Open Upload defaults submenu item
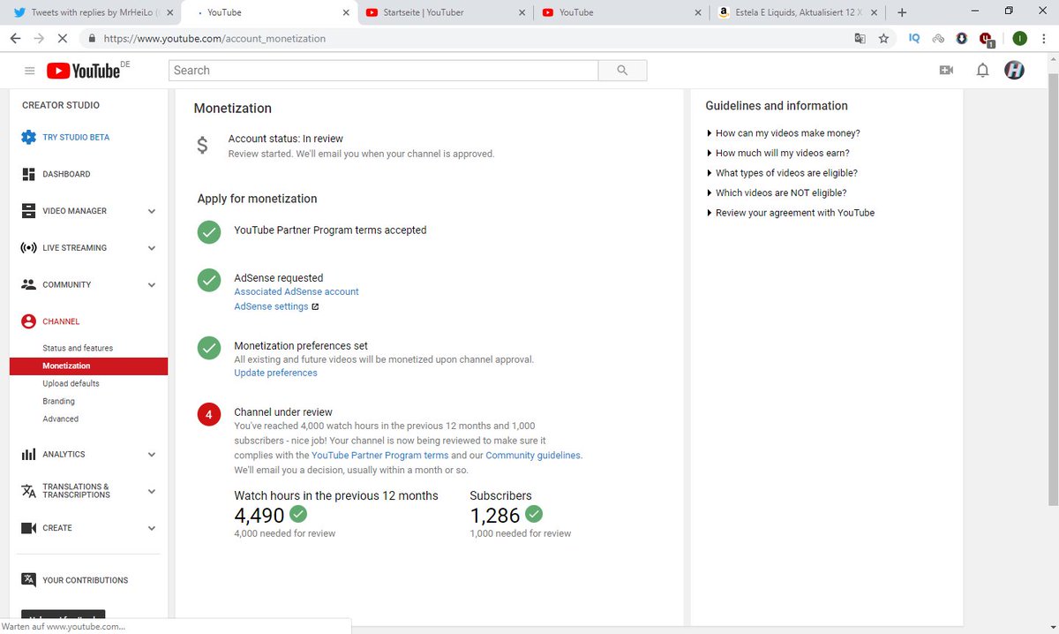The image size is (1059, 634). 71,383
